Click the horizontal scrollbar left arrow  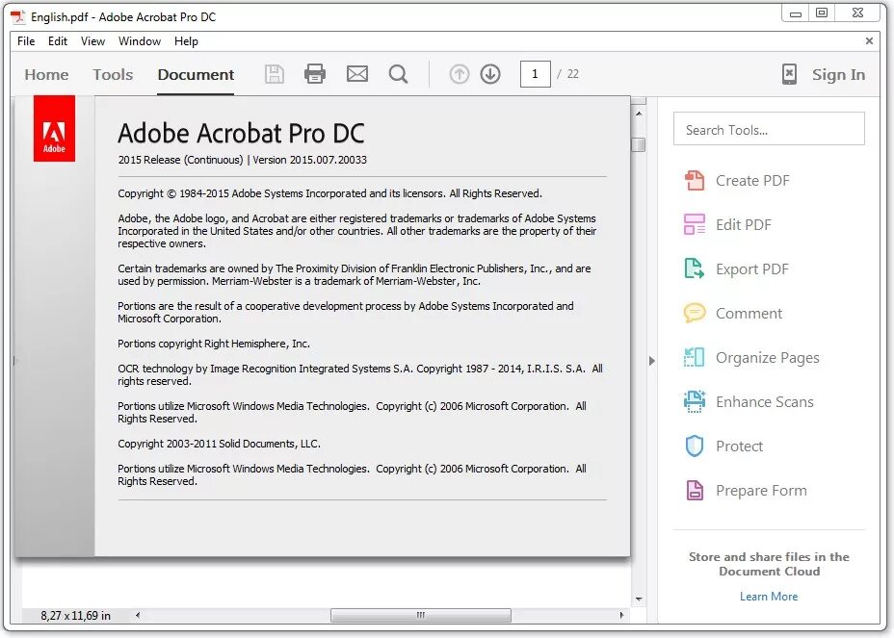point(138,615)
